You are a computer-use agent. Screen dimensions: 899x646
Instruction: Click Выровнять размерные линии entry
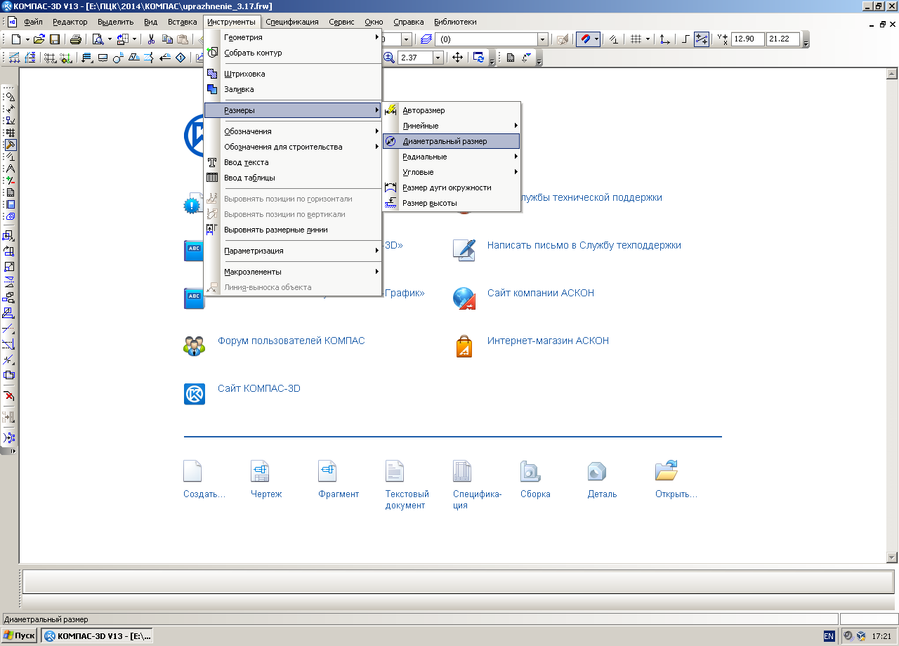[x=293, y=230]
